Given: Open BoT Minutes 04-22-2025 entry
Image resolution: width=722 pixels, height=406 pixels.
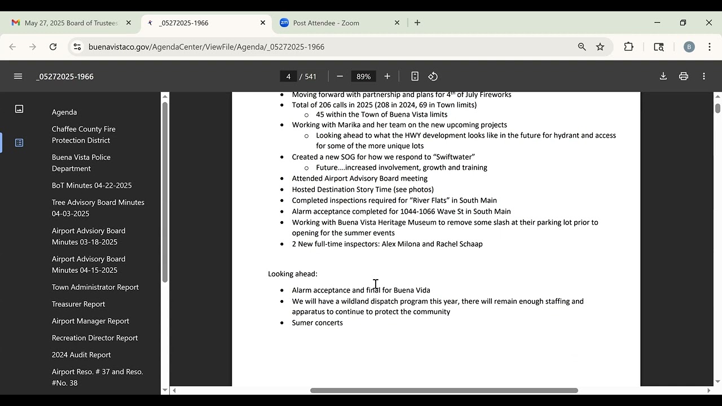Looking at the screenshot, I should [92, 186].
